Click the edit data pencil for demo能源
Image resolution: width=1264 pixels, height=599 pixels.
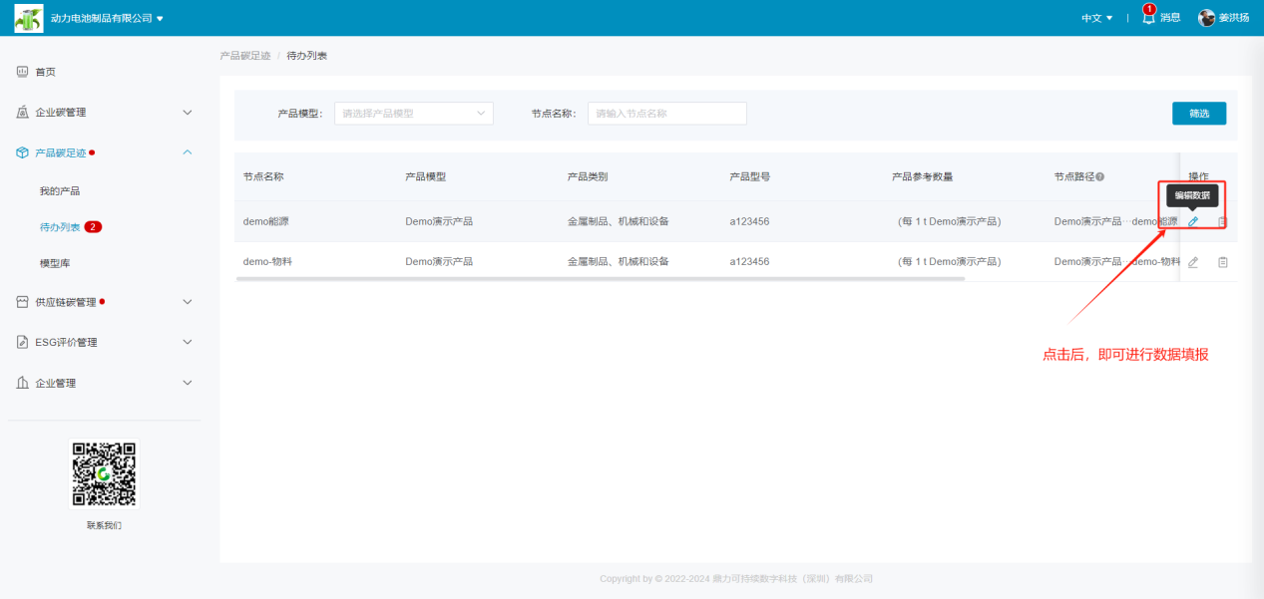1193,221
